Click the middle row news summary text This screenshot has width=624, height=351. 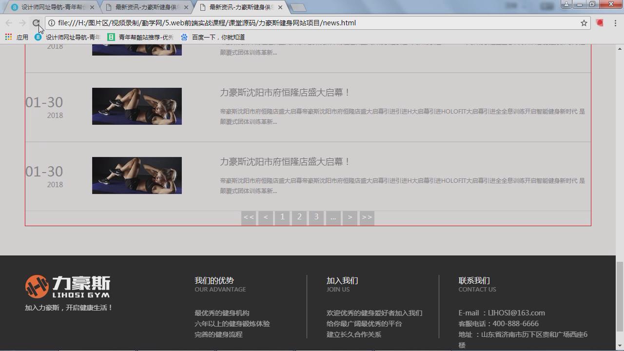(402, 117)
